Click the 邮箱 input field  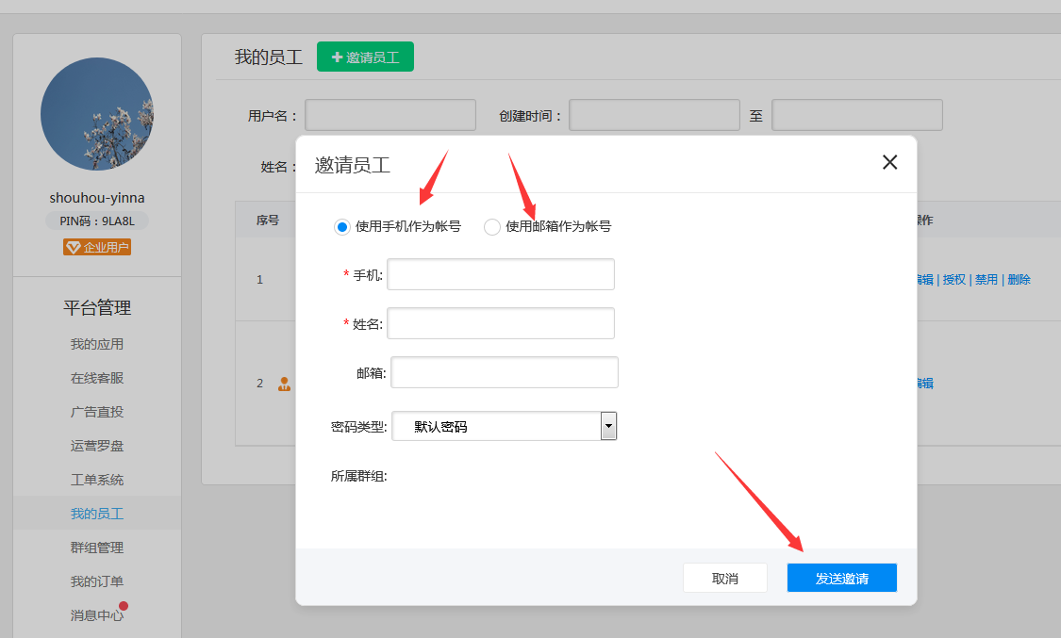click(505, 372)
